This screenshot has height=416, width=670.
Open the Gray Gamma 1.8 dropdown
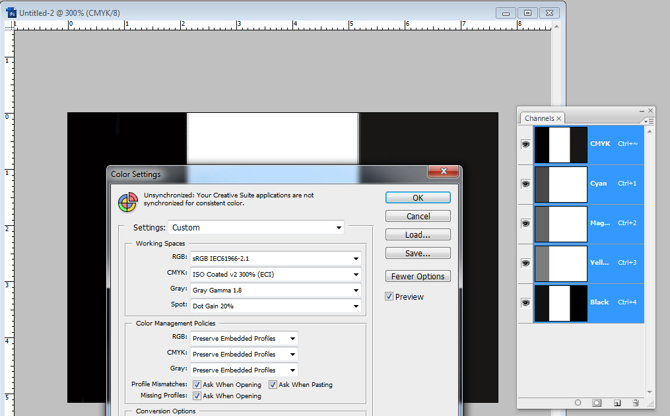(276, 290)
